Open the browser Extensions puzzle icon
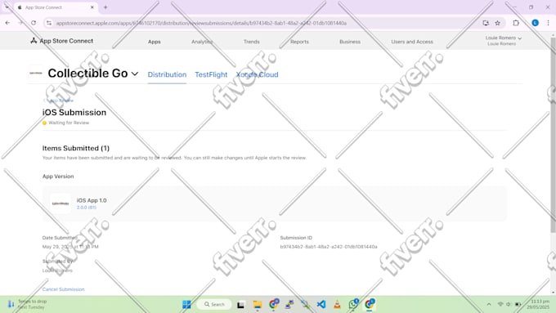The image size is (556, 313). (x=516, y=23)
